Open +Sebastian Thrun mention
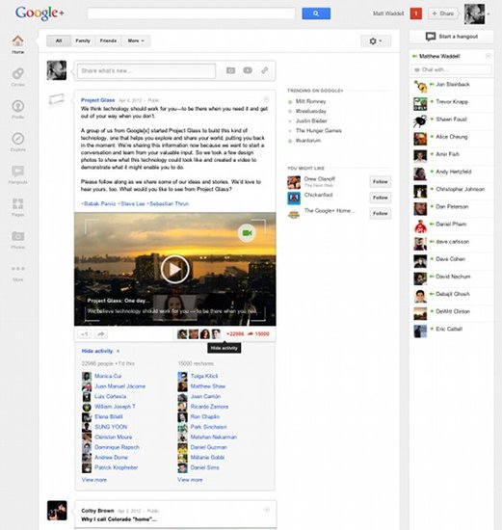The height and width of the screenshot is (530, 502). [x=168, y=204]
